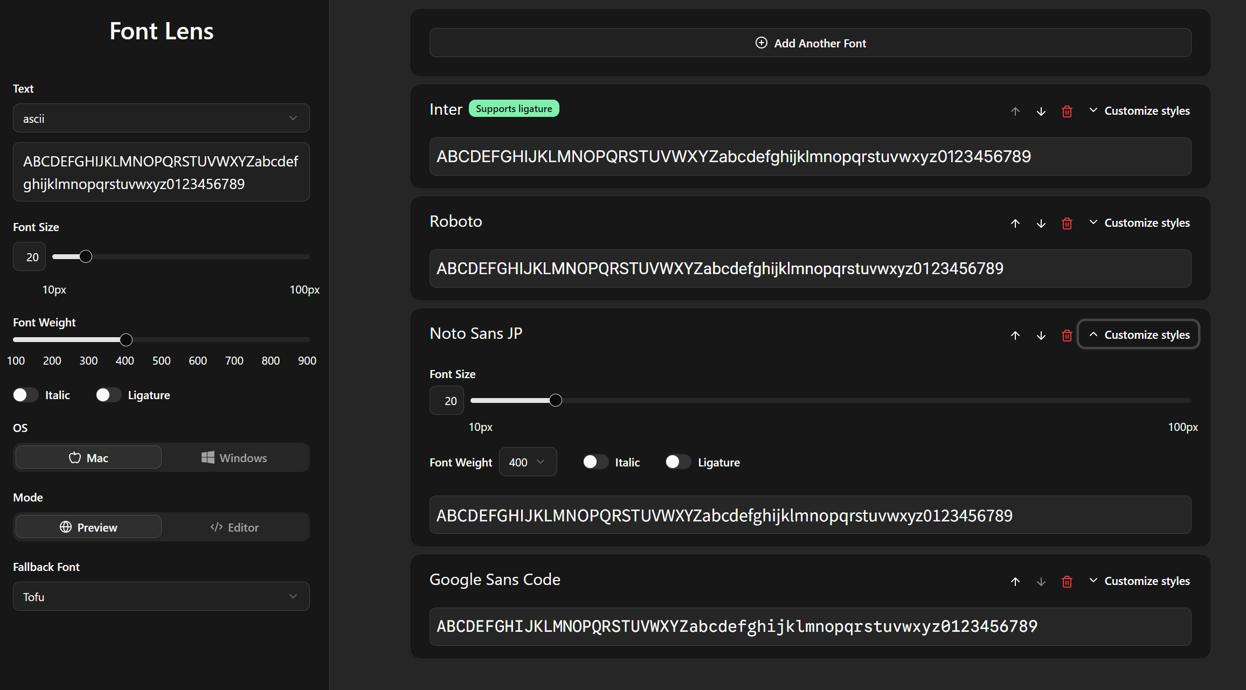Move Noto Sans JP down
This screenshot has width=1246, height=690.
click(x=1041, y=336)
